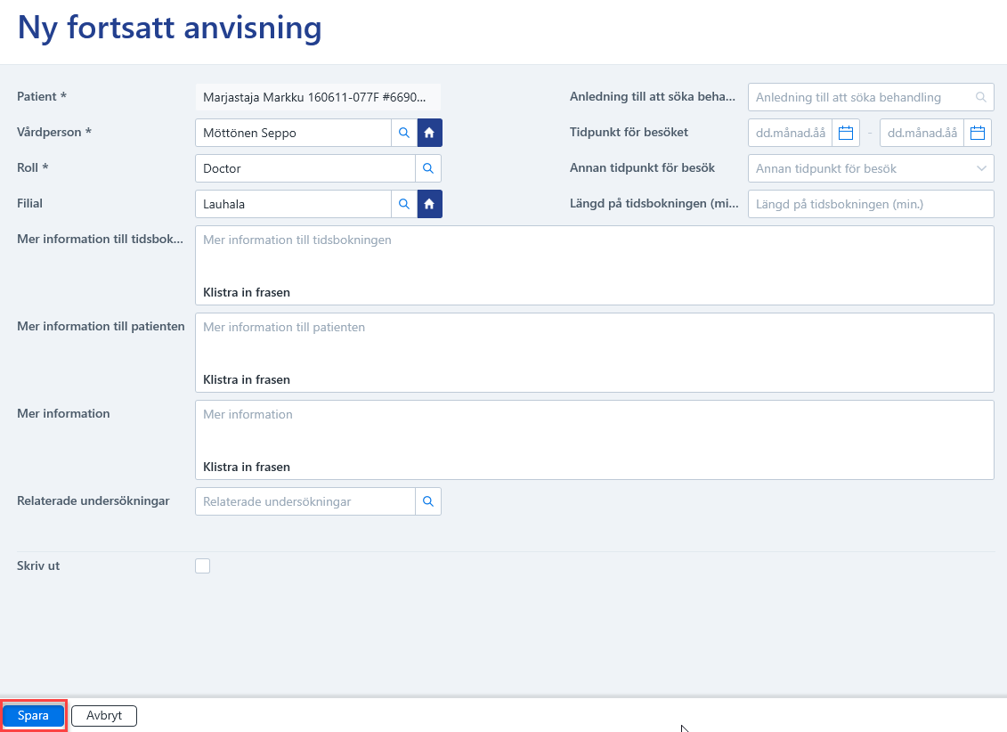Click Klistra in frasen under tidsbokningen field
The width and height of the screenshot is (1007, 732).
click(247, 292)
